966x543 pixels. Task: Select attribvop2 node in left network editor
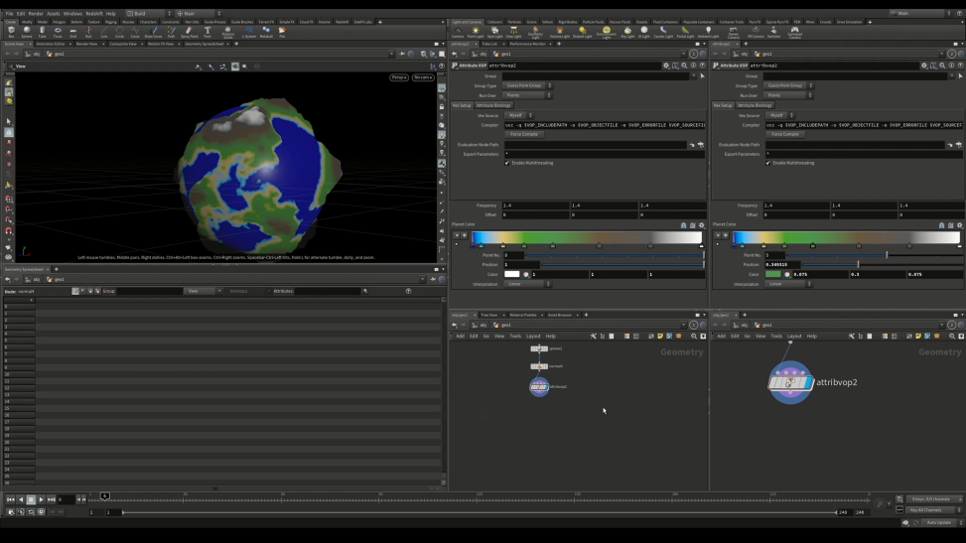(x=539, y=387)
